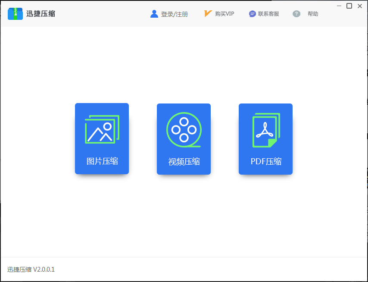Click the film reel video icon
368x282 pixels.
coord(184,128)
